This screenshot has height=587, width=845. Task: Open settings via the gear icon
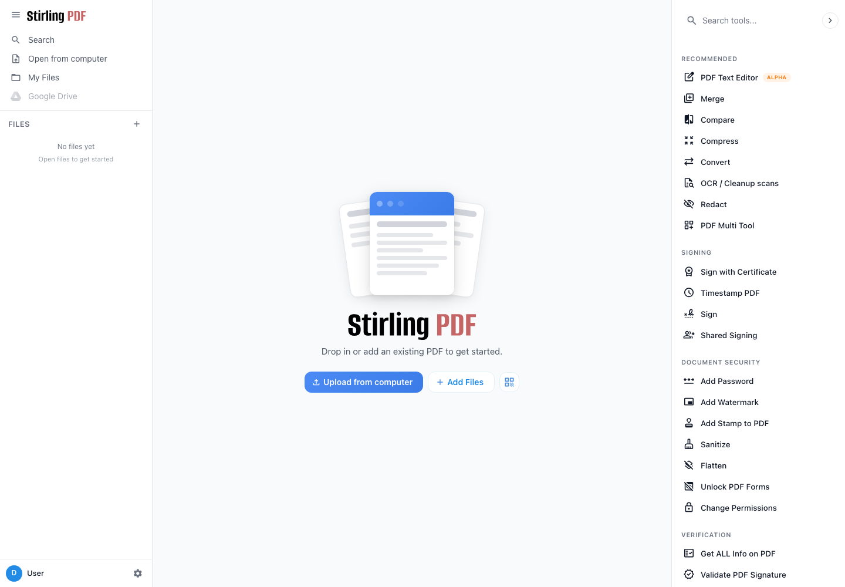point(138,573)
